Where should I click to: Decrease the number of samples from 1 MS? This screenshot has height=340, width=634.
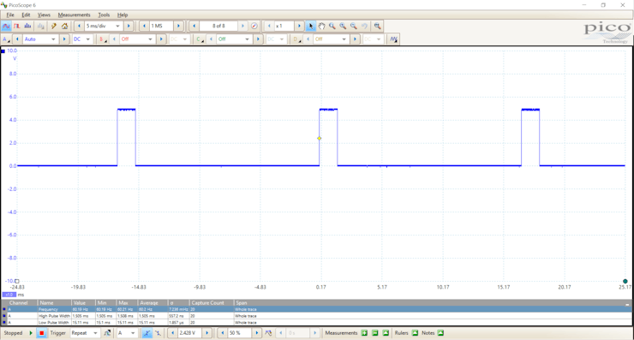tap(144, 26)
